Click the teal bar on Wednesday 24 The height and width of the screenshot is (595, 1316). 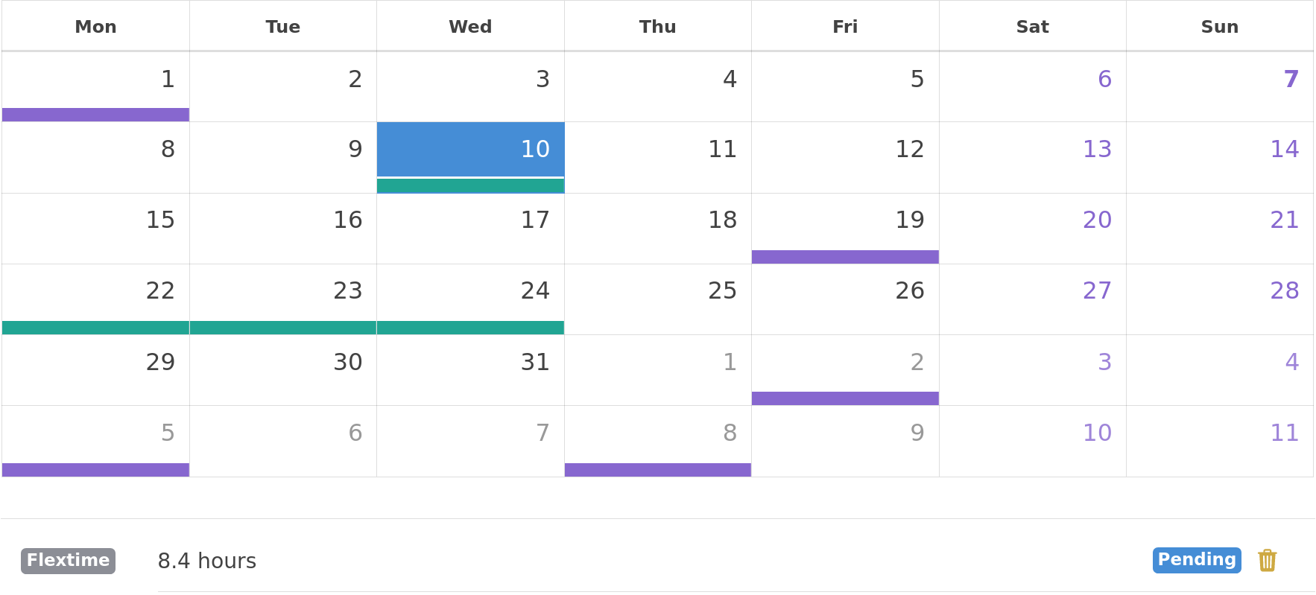pyautogui.click(x=470, y=328)
